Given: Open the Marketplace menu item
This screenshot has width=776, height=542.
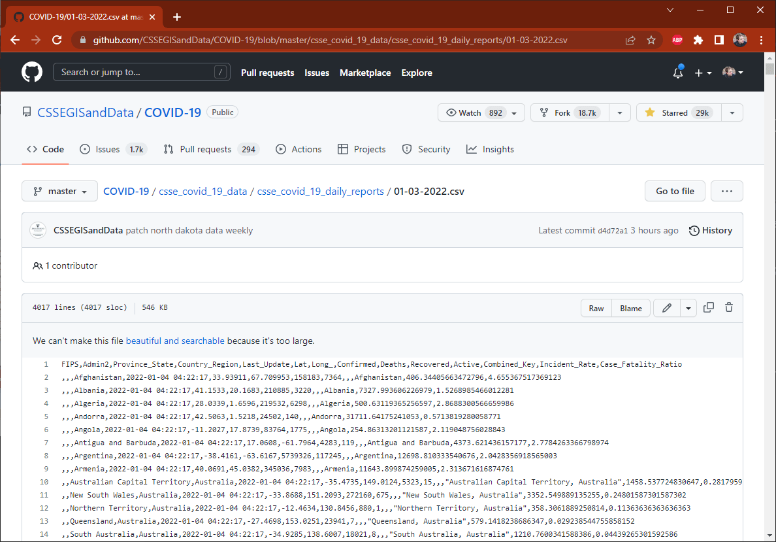Looking at the screenshot, I should click(365, 73).
